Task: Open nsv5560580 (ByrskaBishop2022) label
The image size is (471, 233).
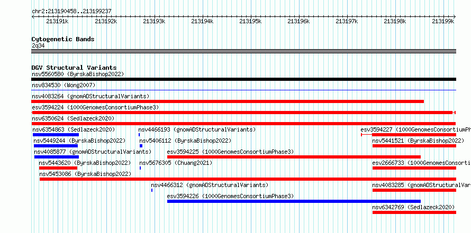Action: [78, 74]
